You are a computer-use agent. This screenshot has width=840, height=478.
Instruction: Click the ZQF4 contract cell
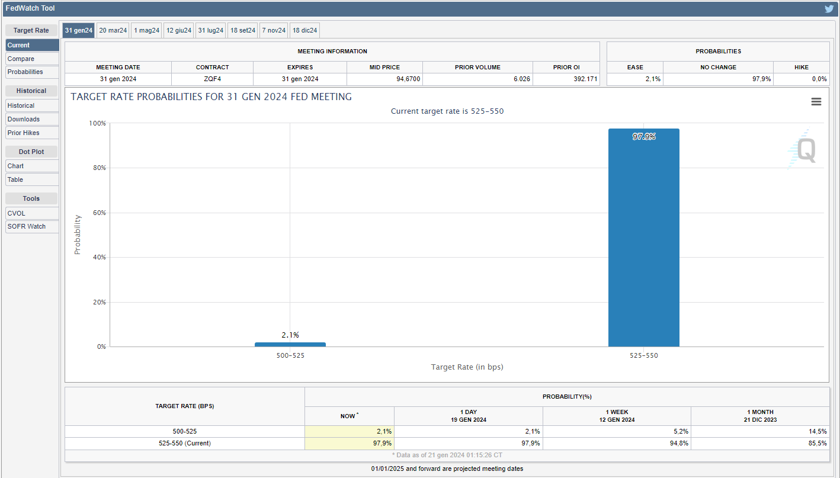(212, 79)
